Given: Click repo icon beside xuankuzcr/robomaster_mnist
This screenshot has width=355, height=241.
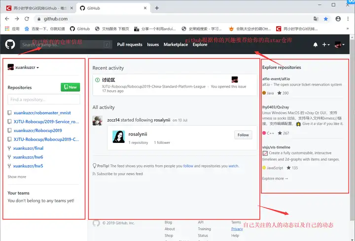Looking at the screenshot, I should pyautogui.click(x=9, y=113).
